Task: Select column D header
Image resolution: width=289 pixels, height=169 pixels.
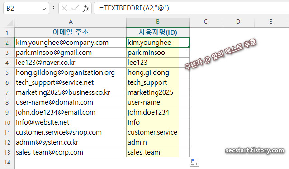Action: (x=238, y=22)
